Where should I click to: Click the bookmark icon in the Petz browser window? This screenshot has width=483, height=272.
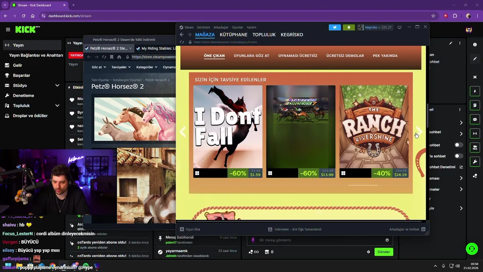pos(112,57)
